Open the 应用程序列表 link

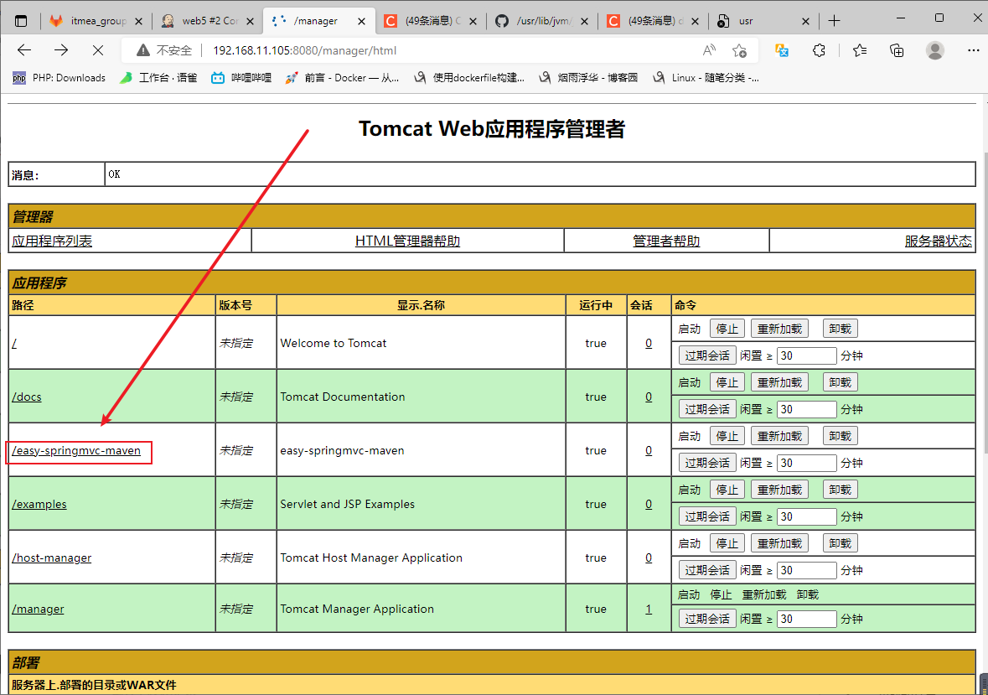tap(52, 241)
